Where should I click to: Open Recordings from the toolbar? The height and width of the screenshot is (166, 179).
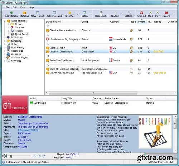click(x=101, y=14)
